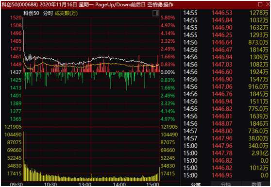The width and height of the screenshot is (271, 187).
Task: Click the 1437 baseline price label
Action: pyautogui.click(x=16, y=72)
